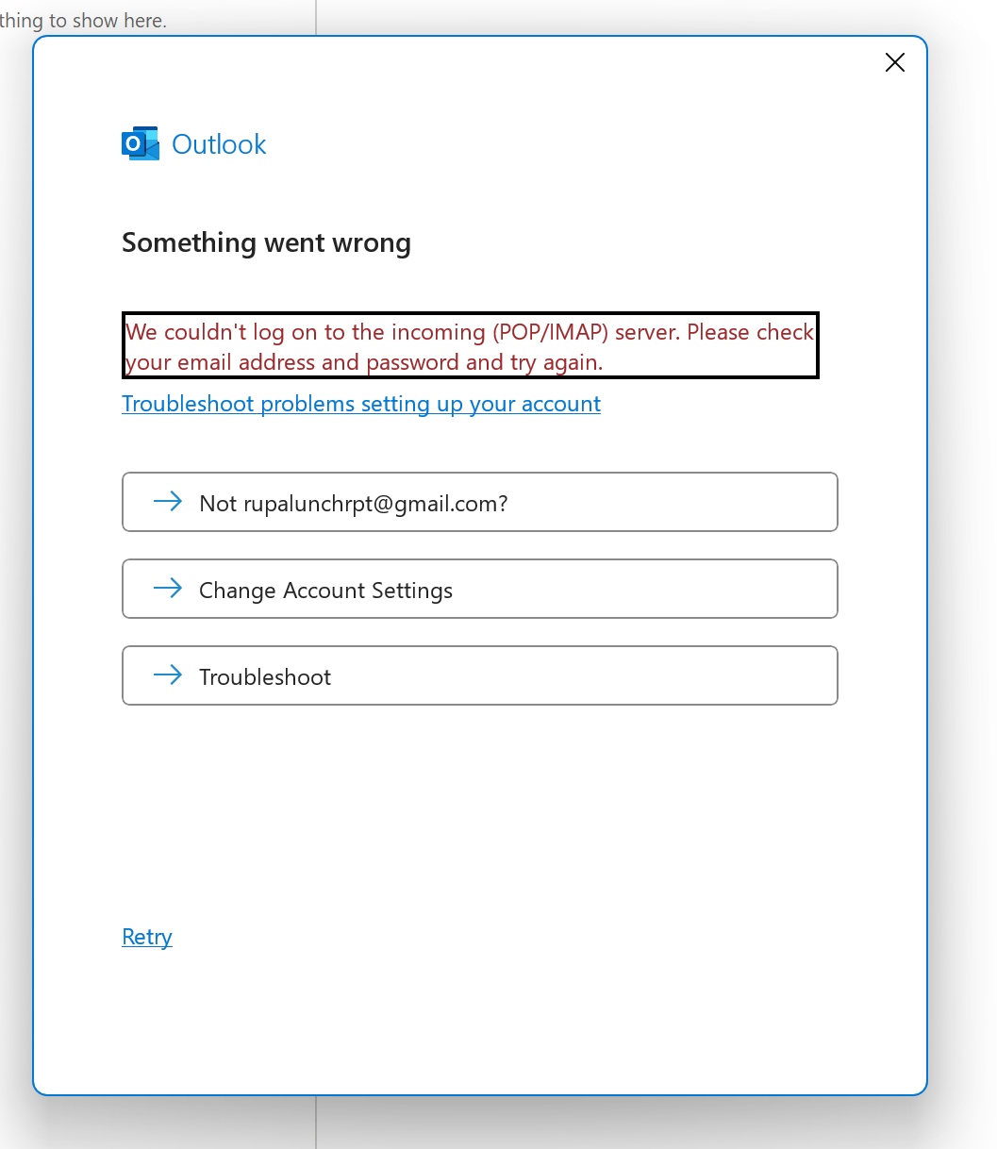Focus the red POP/IMAP error message box
This screenshot has height=1149, width=997.
click(x=470, y=346)
